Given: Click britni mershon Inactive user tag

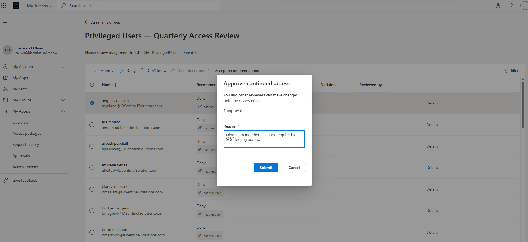Looking at the screenshot, I should tap(210, 236).
